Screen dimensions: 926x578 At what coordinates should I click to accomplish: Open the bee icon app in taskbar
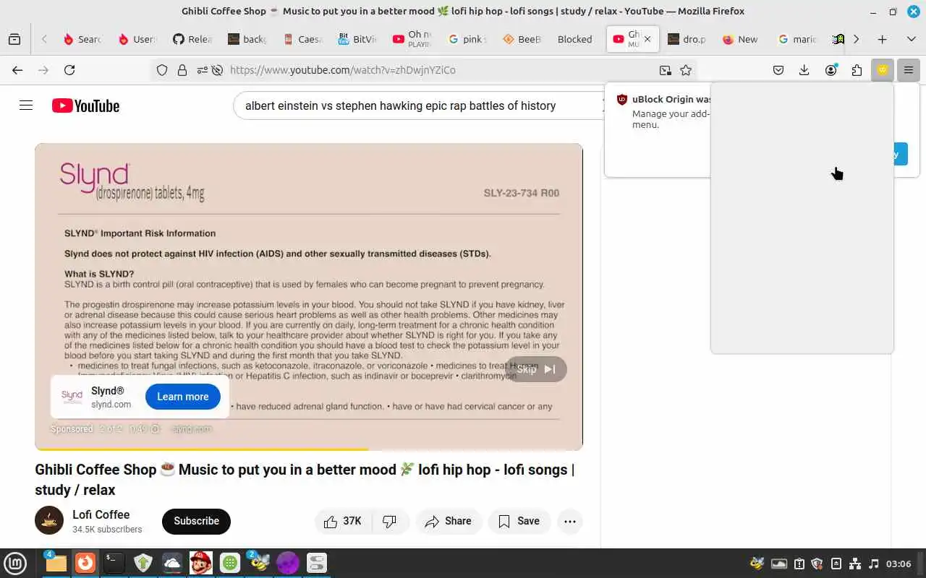pyautogui.click(x=258, y=563)
